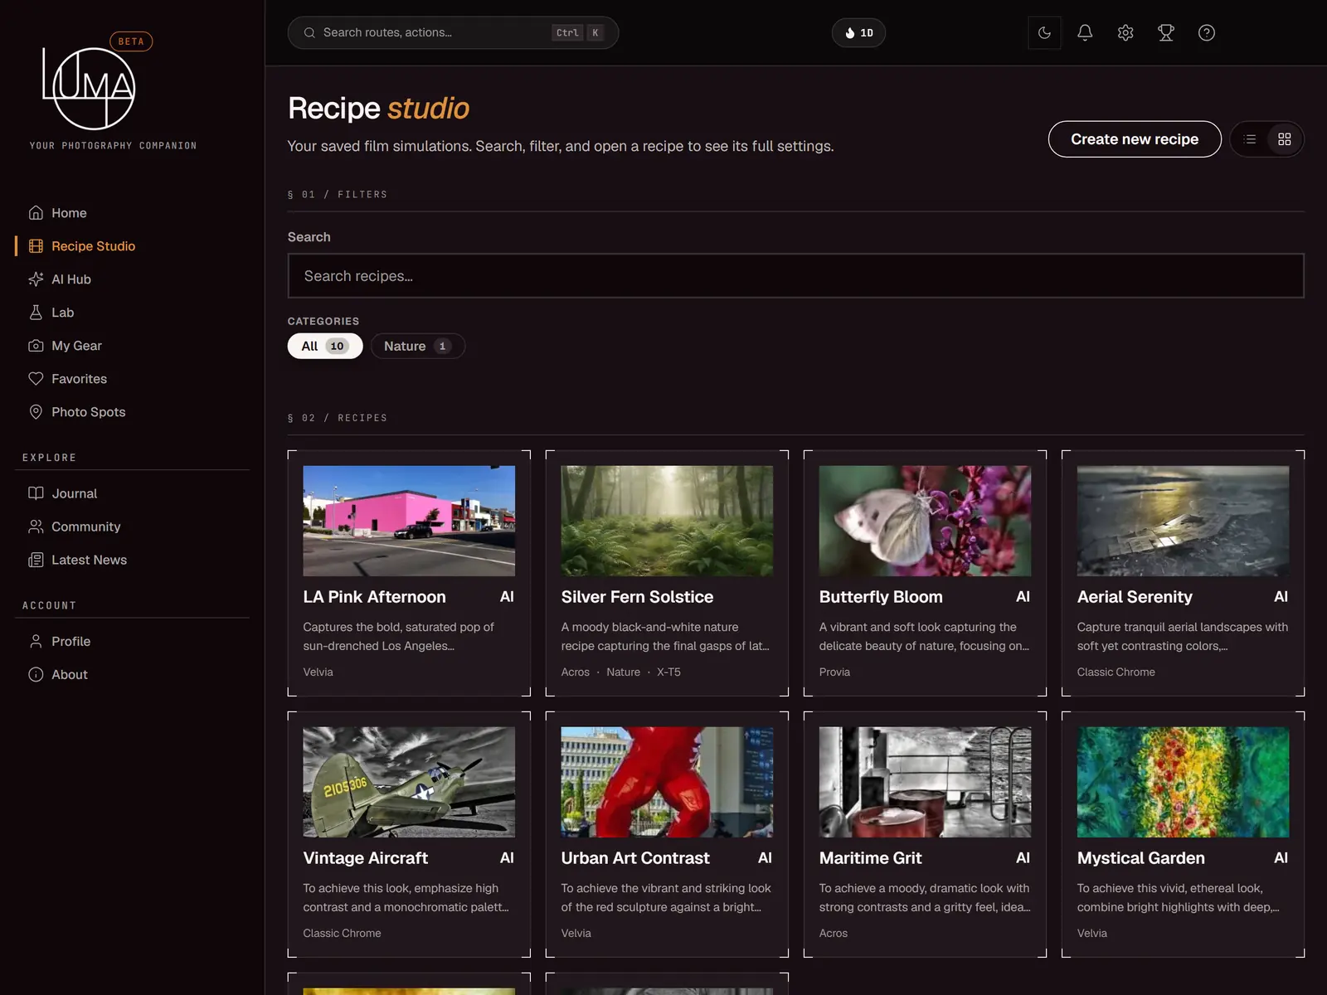Image resolution: width=1327 pixels, height=995 pixels.
Task: Open Latest News newspaper icon
Action: [x=36, y=560]
